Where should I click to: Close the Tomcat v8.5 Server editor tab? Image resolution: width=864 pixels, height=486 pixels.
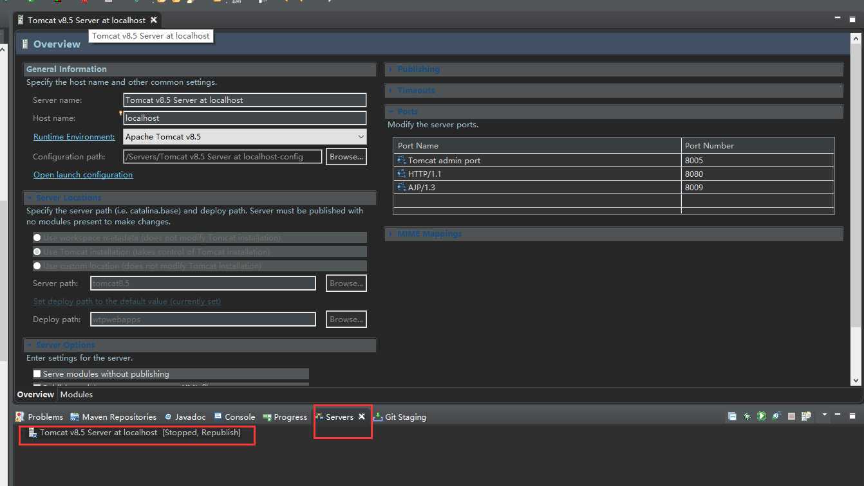153,20
